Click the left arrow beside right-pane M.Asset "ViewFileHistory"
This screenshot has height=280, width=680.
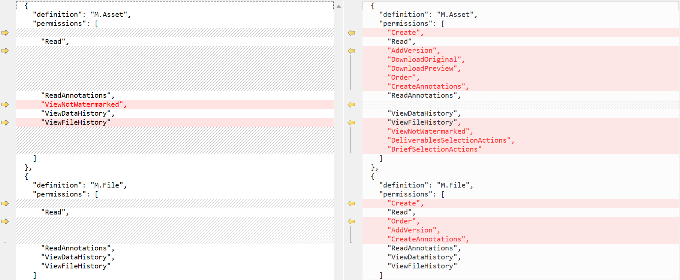coord(351,123)
